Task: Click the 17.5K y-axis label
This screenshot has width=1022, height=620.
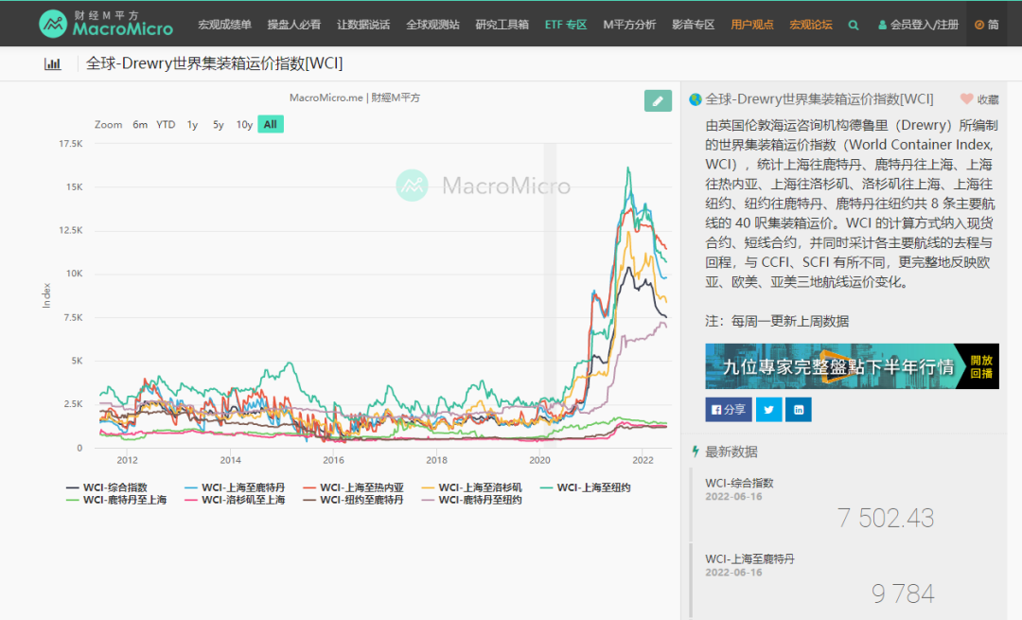Action: point(70,144)
